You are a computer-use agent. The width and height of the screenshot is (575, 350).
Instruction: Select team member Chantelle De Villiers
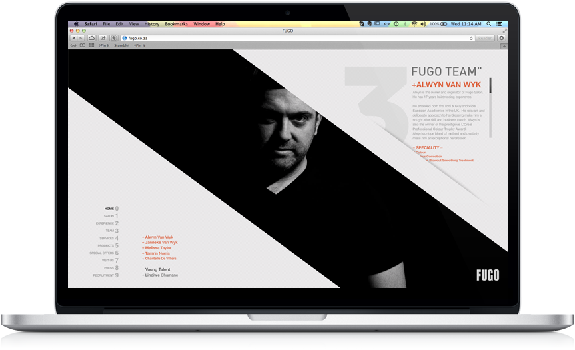(159, 259)
